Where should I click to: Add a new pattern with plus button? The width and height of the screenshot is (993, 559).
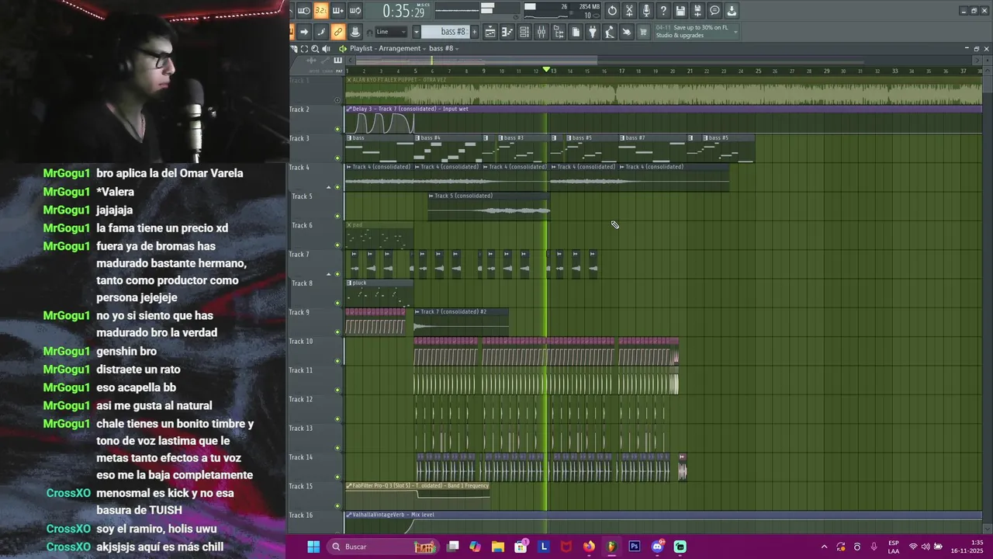tap(475, 32)
